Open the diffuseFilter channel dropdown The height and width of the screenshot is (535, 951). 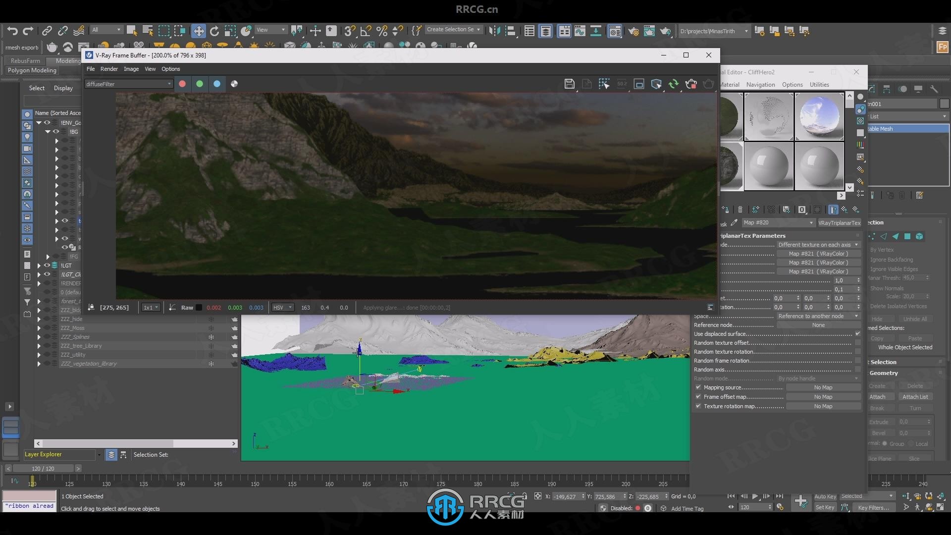coord(128,84)
